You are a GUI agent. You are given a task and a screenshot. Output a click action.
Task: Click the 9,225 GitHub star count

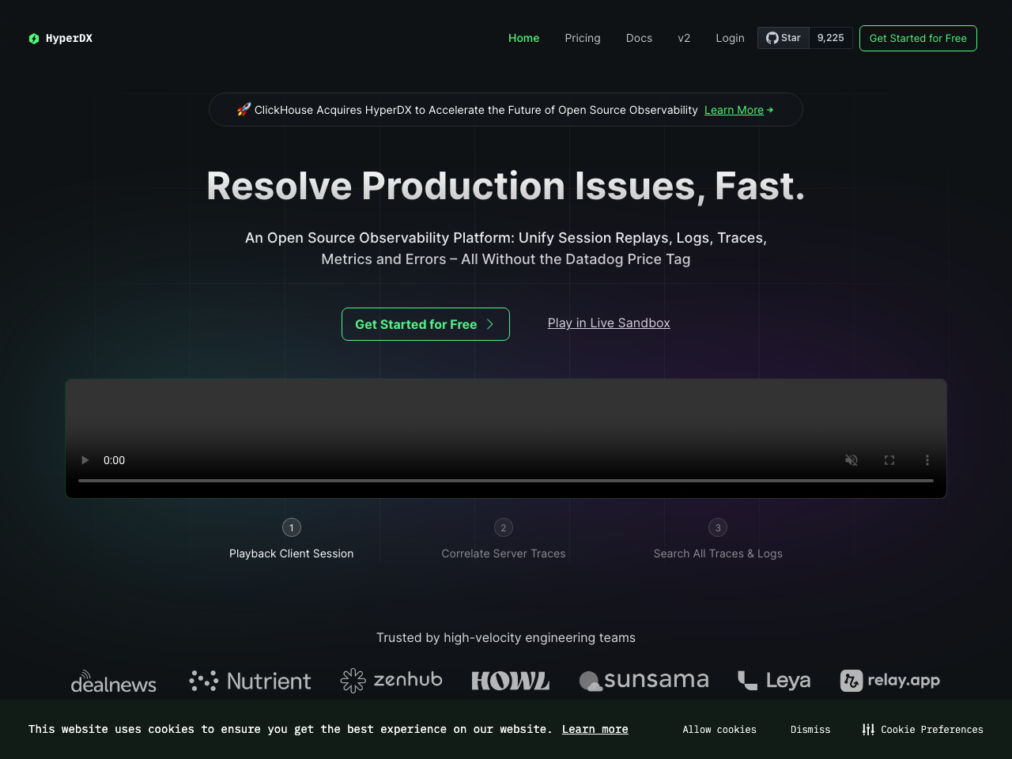830,37
